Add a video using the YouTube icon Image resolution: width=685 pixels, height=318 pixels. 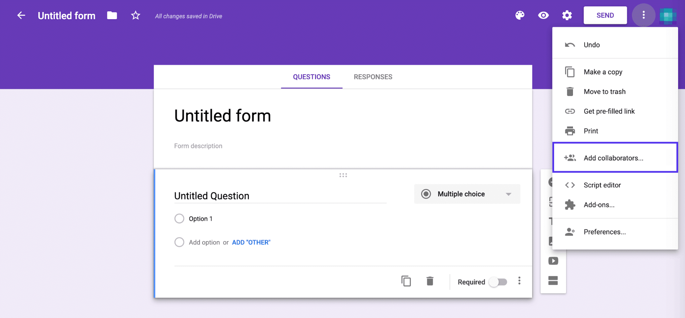click(553, 261)
